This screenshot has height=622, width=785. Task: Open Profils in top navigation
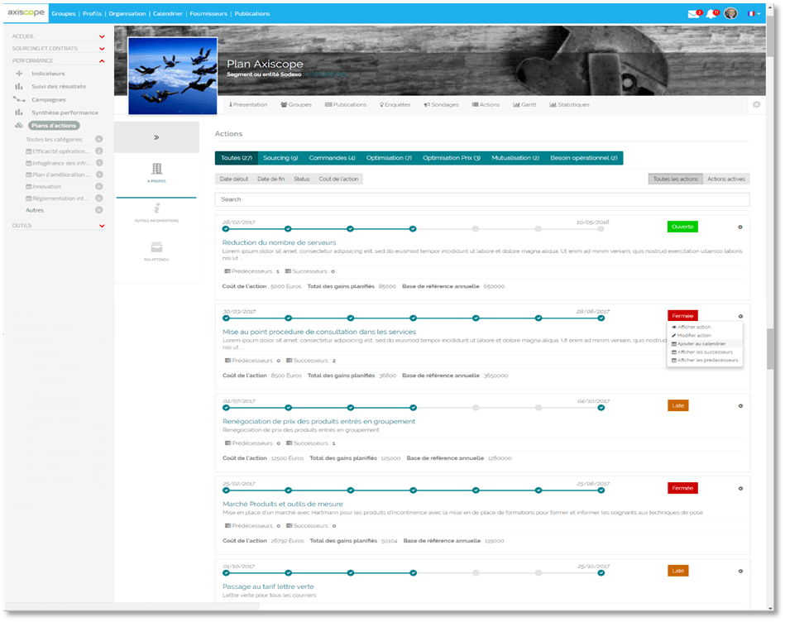(92, 13)
